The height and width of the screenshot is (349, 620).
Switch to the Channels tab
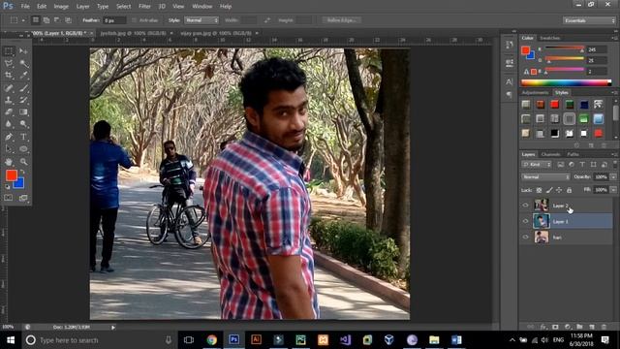coord(551,154)
